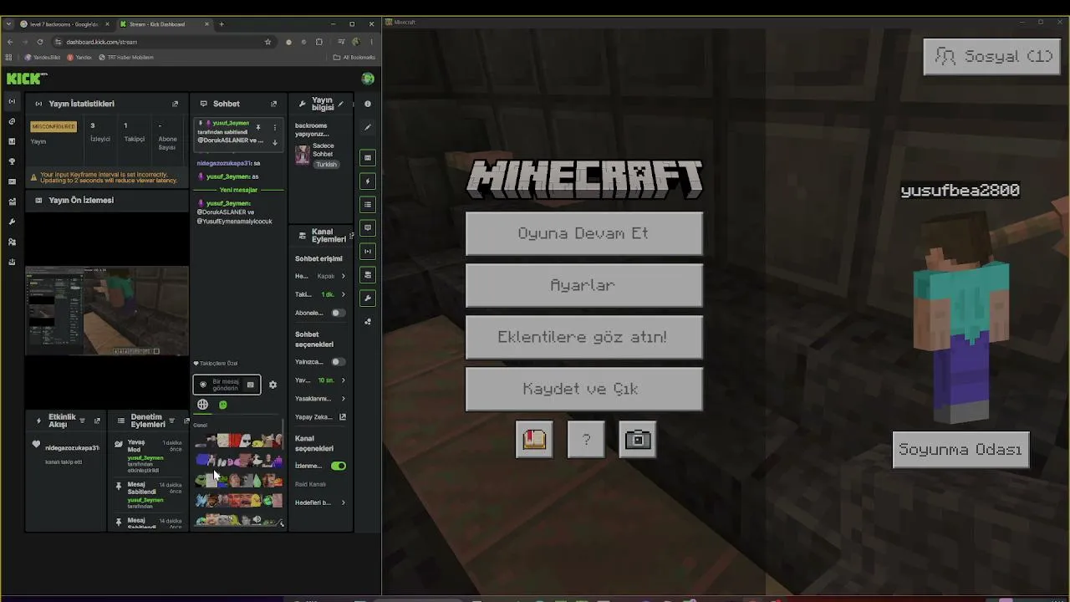Screen dimensions: 1070x602
Task: Pop out the Sohbet chat panel
Action: coord(273,104)
